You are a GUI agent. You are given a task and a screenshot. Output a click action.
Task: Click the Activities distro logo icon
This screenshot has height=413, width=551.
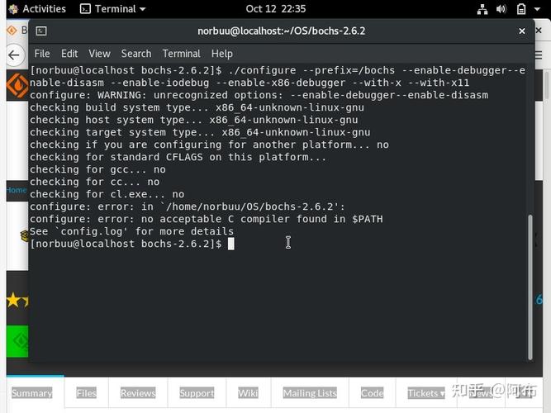coord(13,9)
